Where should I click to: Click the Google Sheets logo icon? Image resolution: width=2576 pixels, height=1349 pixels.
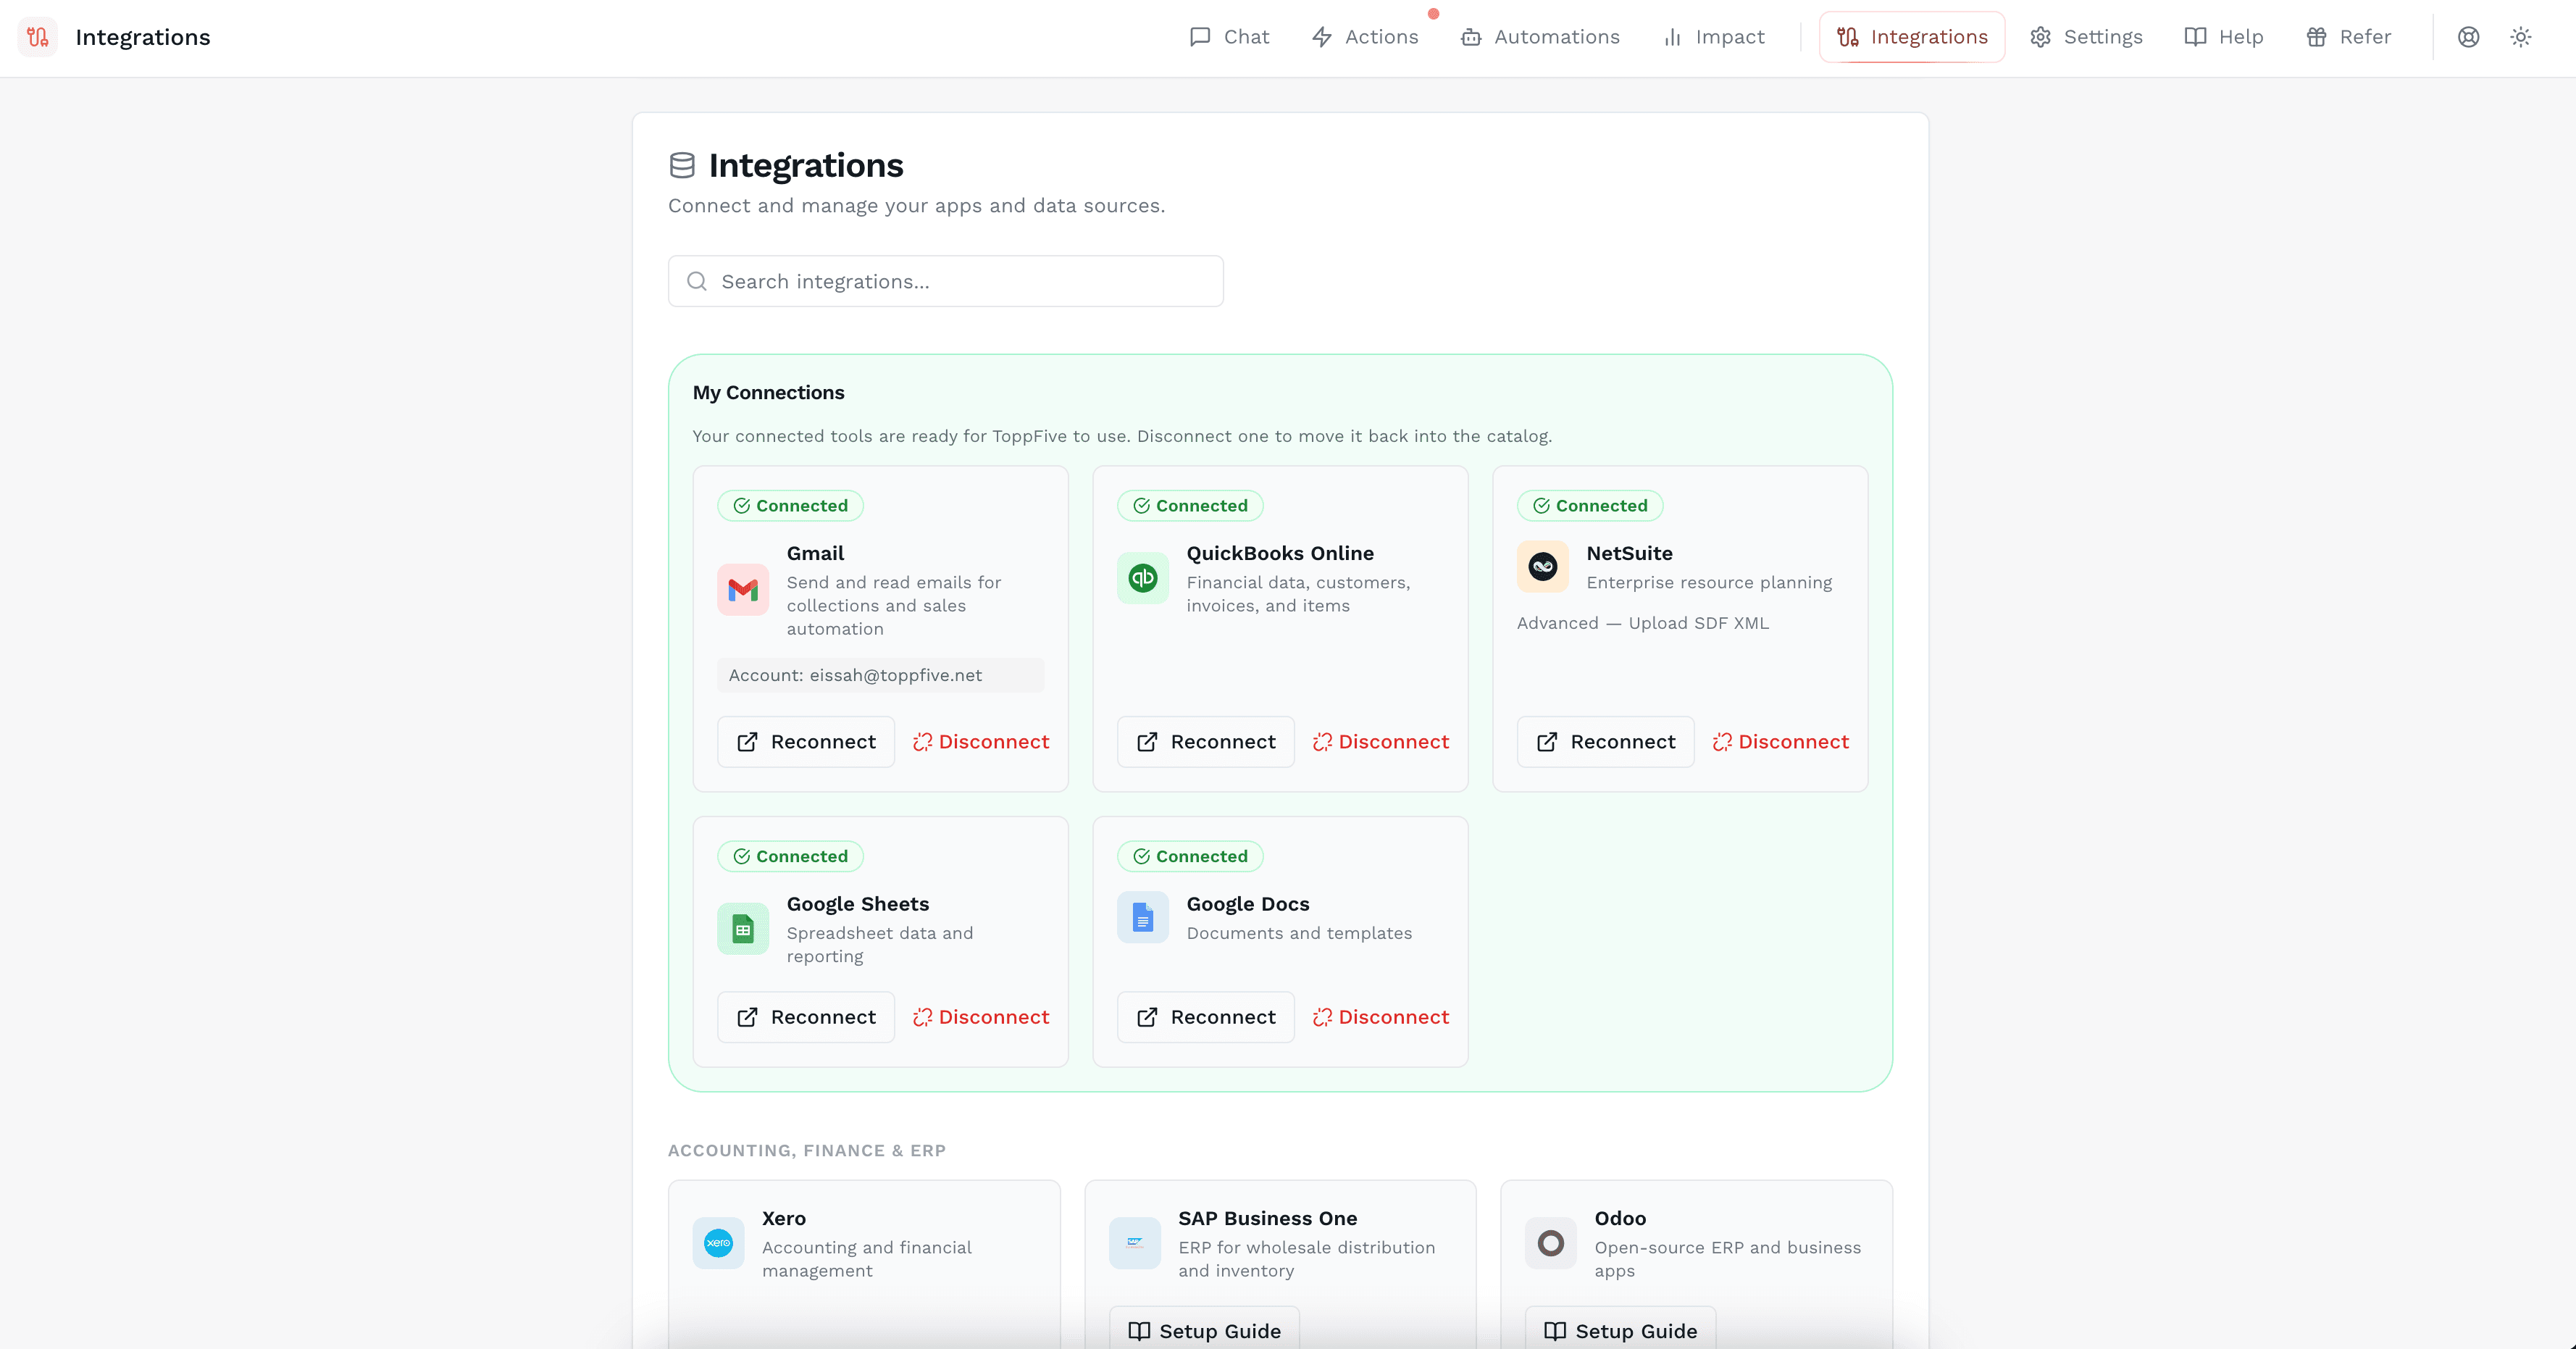point(743,929)
